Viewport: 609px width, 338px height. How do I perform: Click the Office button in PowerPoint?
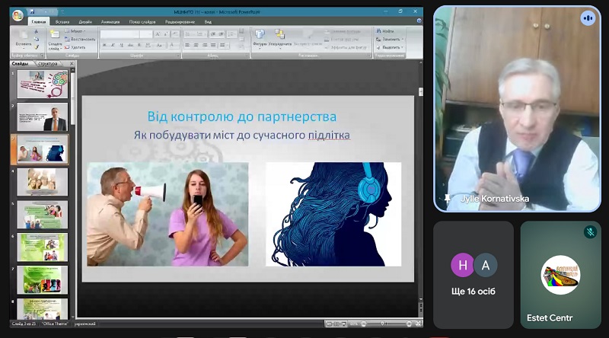pos(18,15)
